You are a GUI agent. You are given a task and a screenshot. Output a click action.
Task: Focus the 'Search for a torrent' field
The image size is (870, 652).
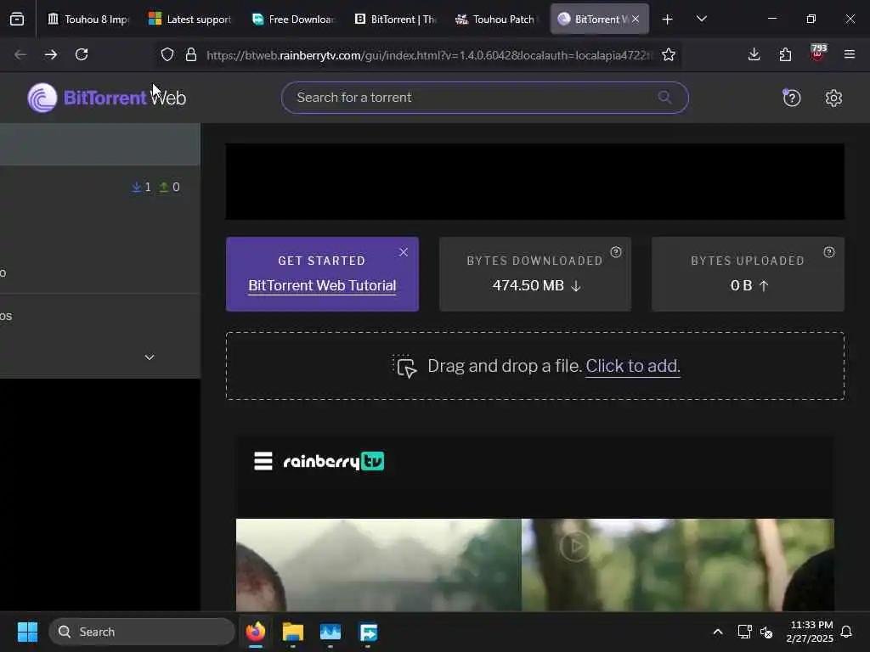pos(484,98)
